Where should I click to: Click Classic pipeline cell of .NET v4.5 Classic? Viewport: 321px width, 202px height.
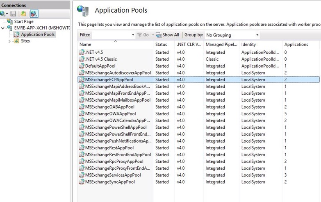coord(212,59)
